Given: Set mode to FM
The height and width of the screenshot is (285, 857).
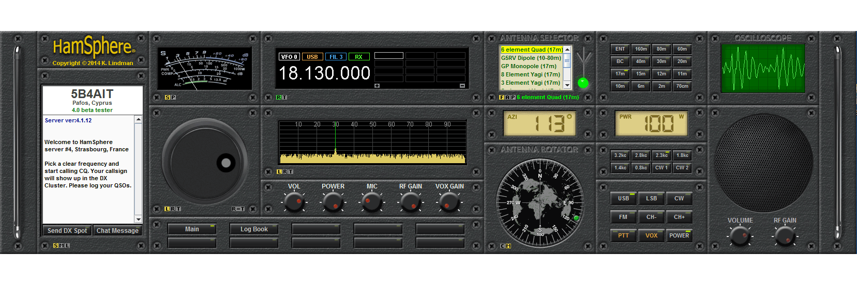Looking at the screenshot, I should coord(624,217).
